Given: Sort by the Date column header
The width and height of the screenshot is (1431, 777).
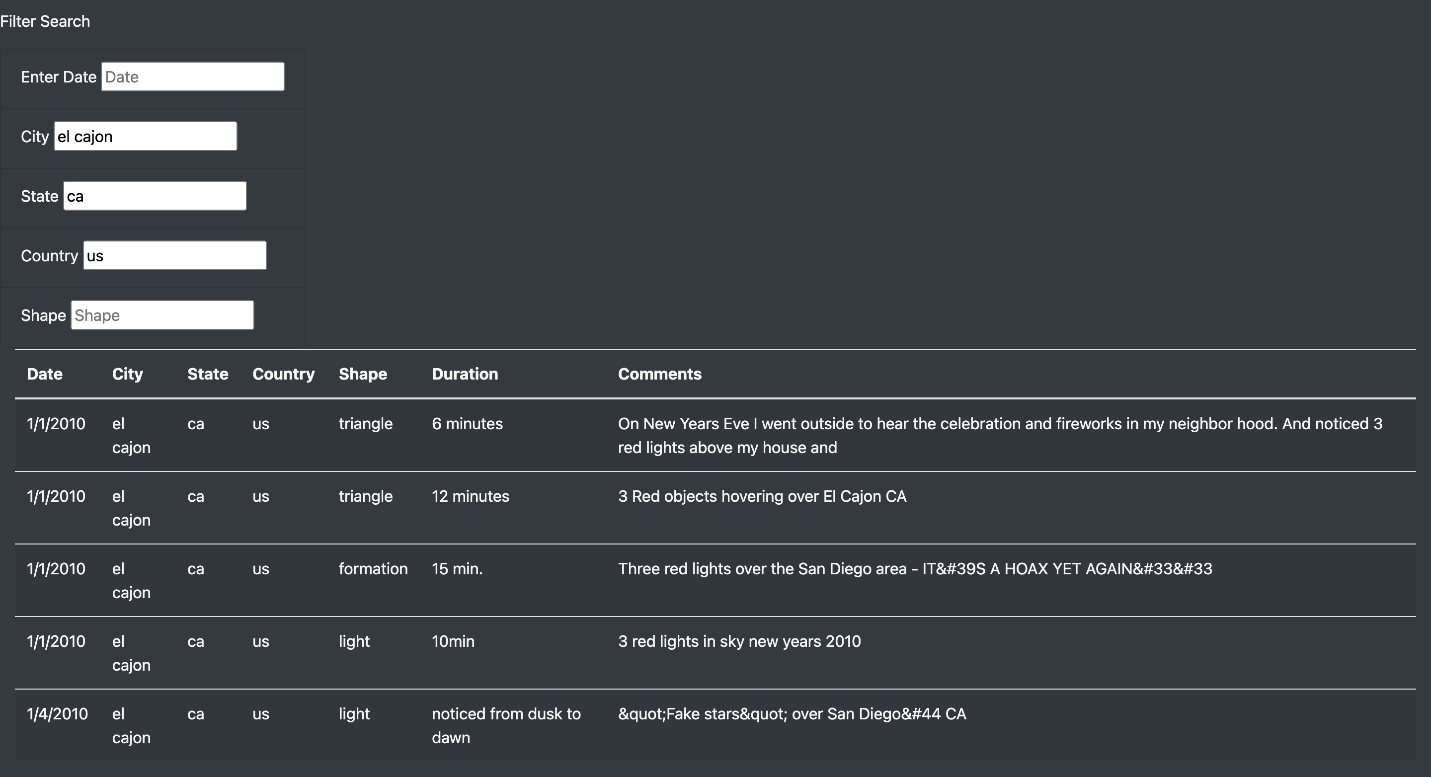Looking at the screenshot, I should pos(44,374).
